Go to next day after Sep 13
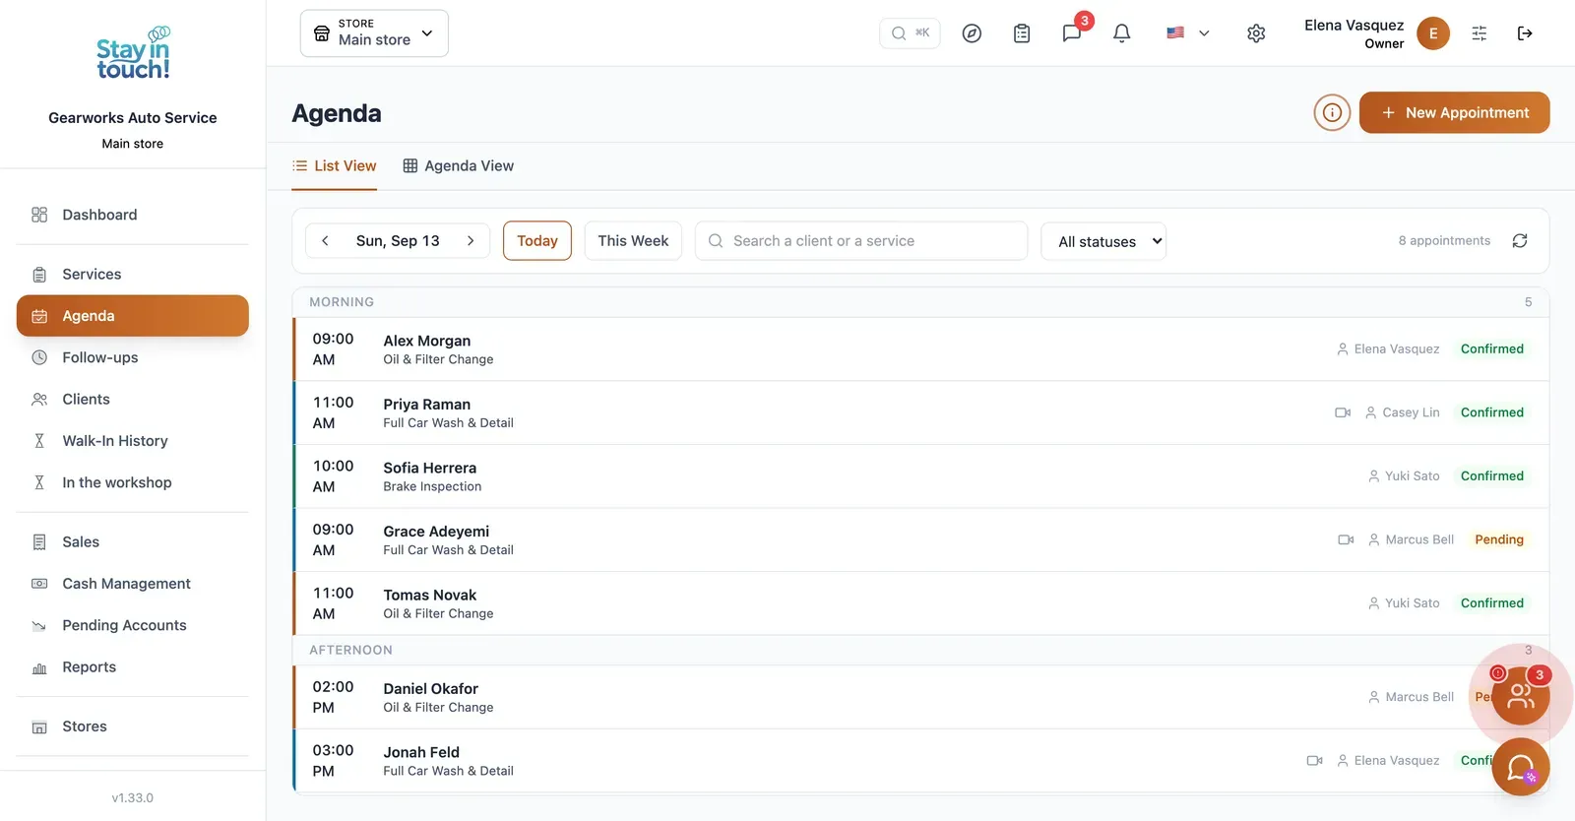This screenshot has height=821, width=1575. pyautogui.click(x=471, y=241)
